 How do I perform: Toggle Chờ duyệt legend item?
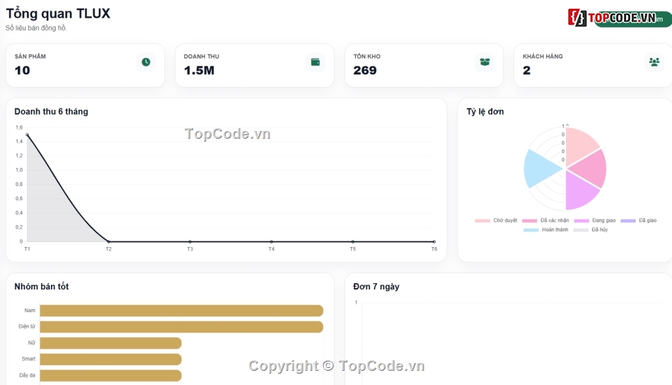(x=496, y=220)
